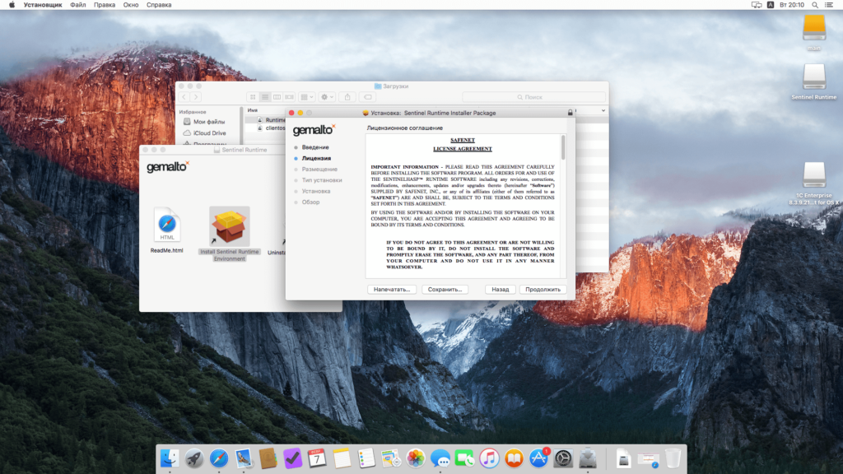843x474 pixels.
Task: Open System Preferences from the Dock
Action: tap(563, 458)
